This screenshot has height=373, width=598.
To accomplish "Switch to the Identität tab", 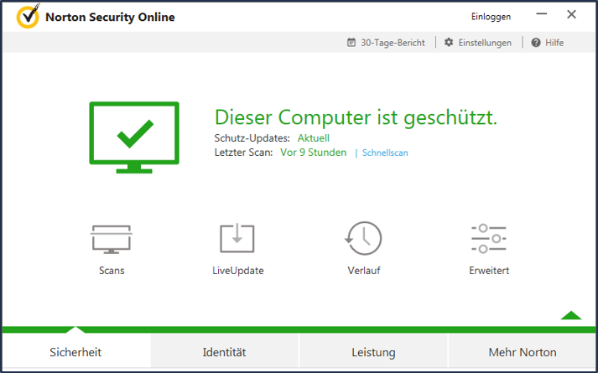I will (224, 351).
